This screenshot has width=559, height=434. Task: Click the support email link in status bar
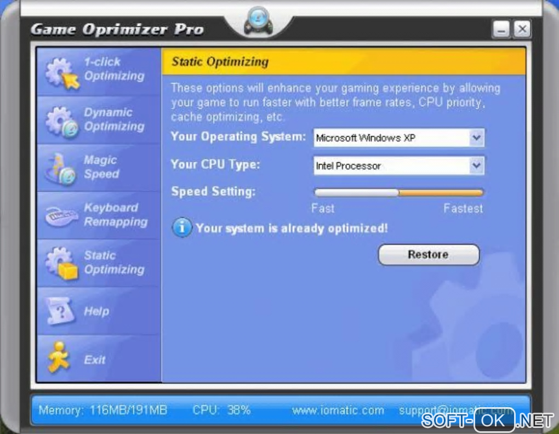455,410
